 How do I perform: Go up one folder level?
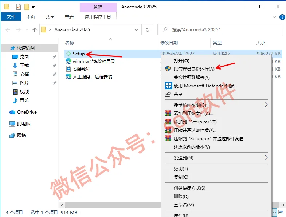pyautogui.click(x=35, y=30)
